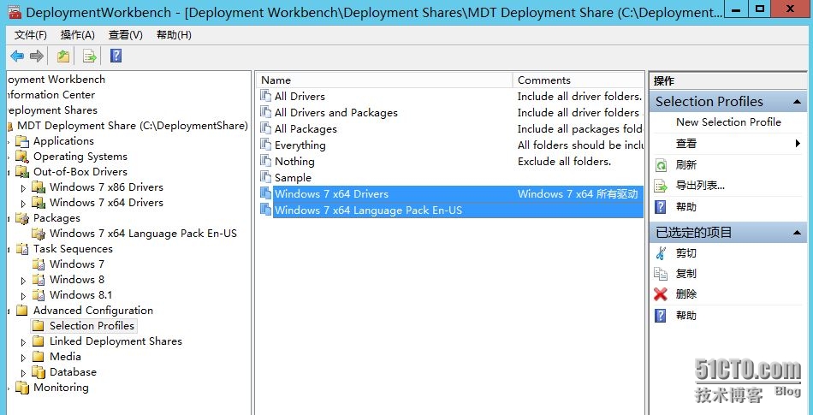Sort list by the Comments column header
The image size is (813, 415).
click(x=579, y=80)
